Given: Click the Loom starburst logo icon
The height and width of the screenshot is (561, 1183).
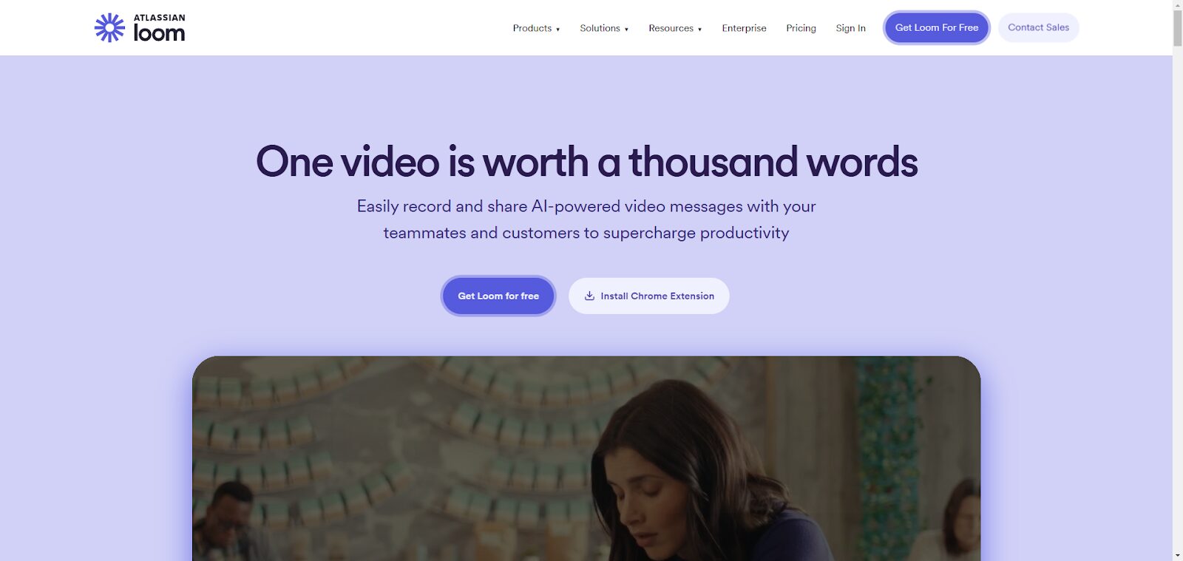Looking at the screenshot, I should (x=109, y=27).
